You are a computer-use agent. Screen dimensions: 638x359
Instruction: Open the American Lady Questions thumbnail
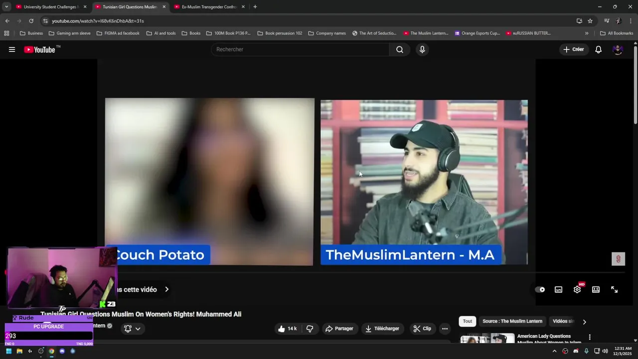[x=487, y=338]
